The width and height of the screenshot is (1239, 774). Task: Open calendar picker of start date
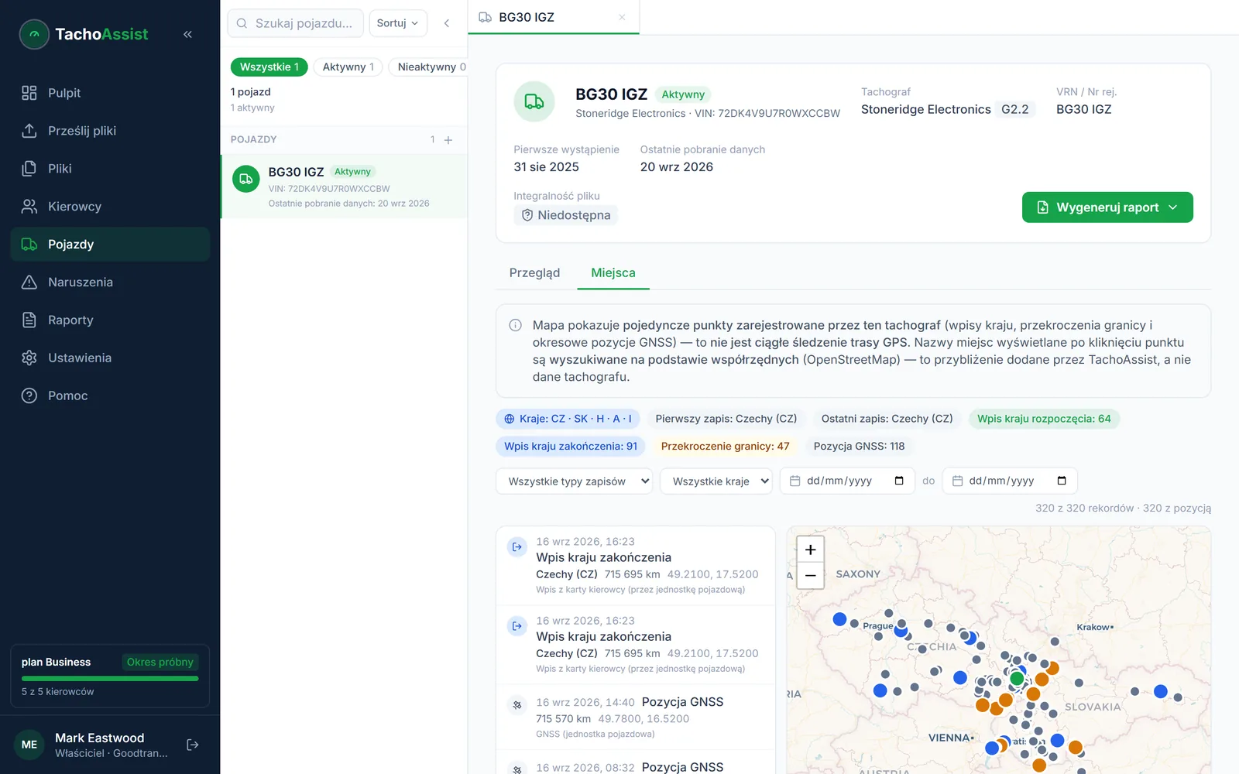coord(899,481)
